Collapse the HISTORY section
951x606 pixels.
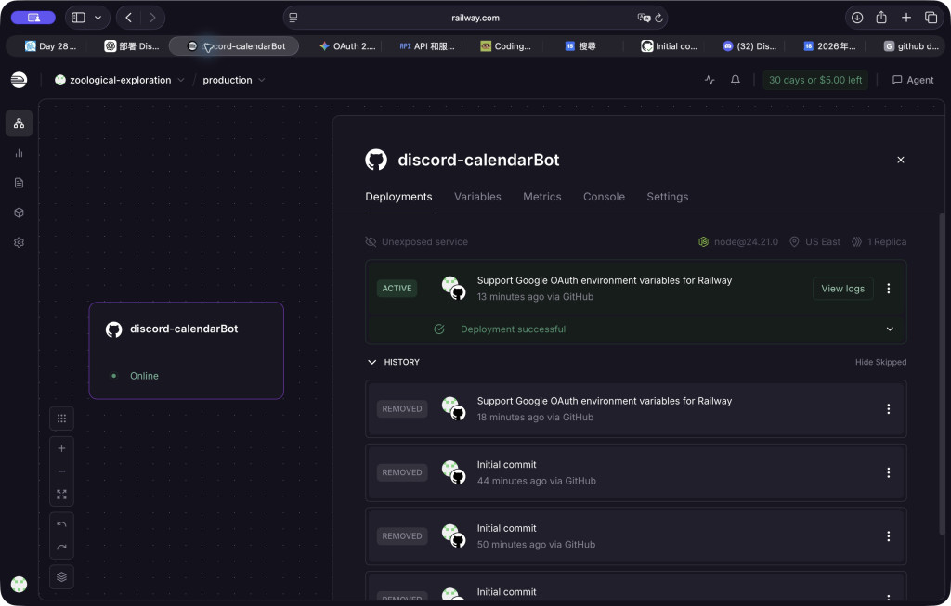(x=371, y=362)
